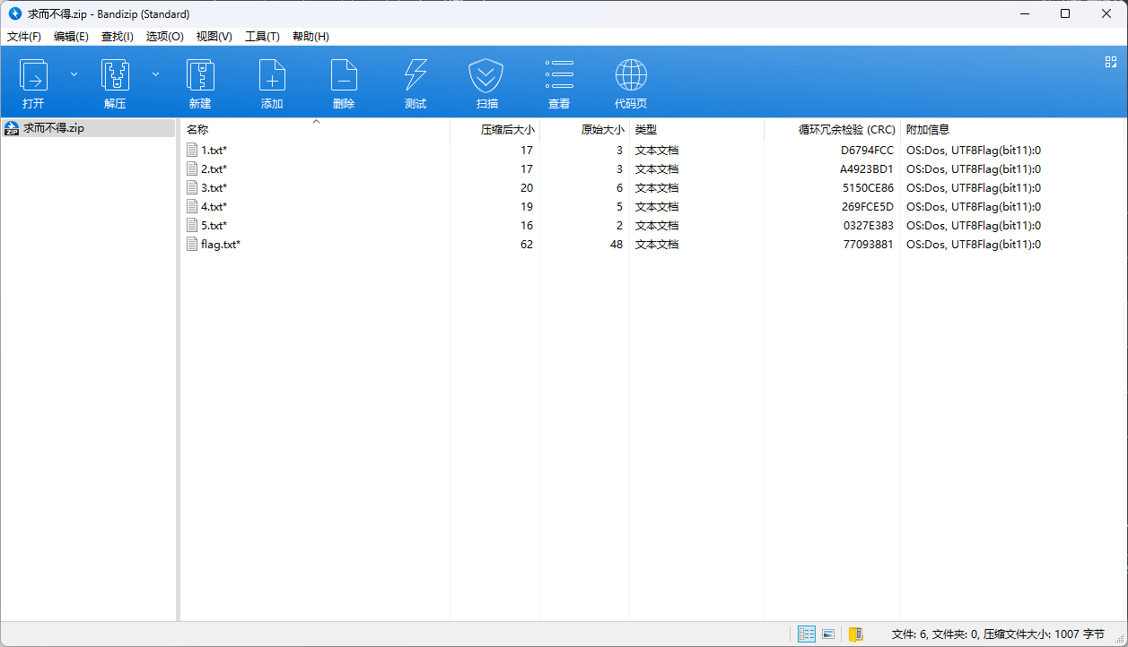The image size is (1128, 647).
Task: Open the toolbar layout grid icon at top right
Action: point(1110,62)
